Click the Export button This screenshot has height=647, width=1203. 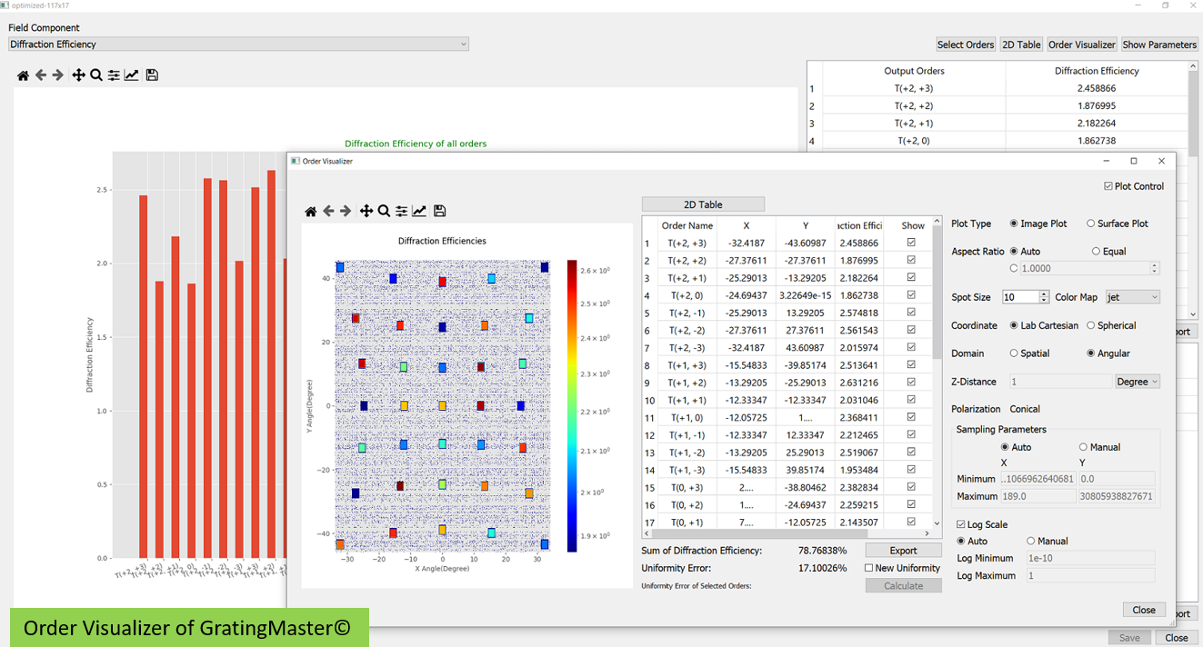click(x=903, y=551)
